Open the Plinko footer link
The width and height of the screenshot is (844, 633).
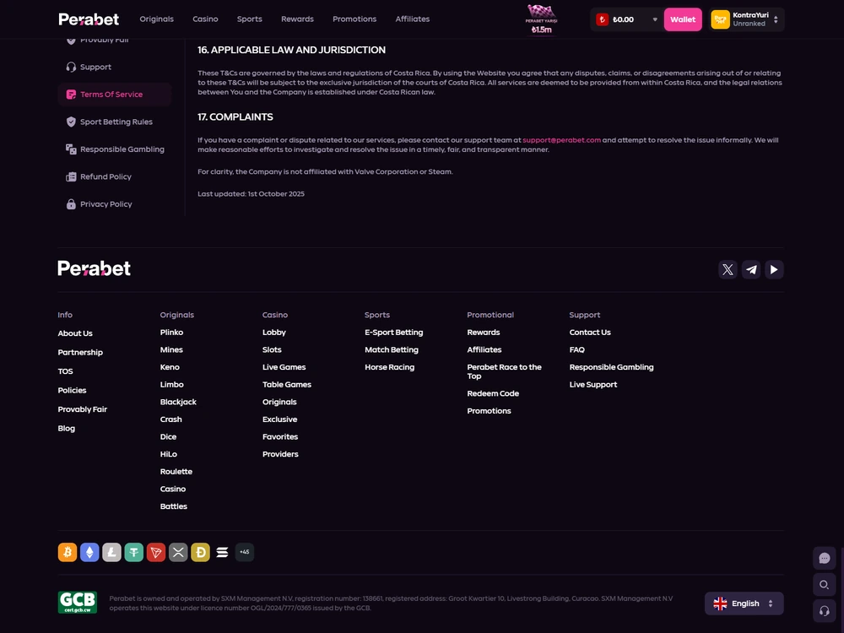coord(171,332)
